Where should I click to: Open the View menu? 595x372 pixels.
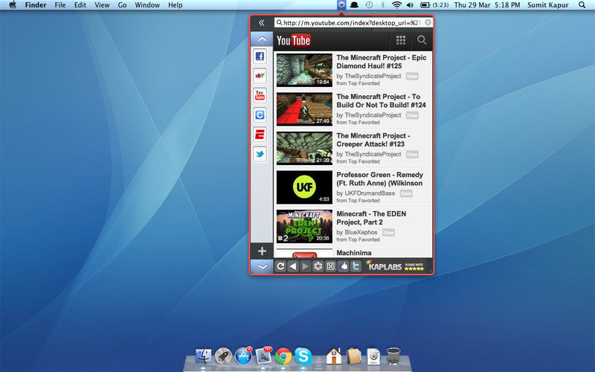click(102, 5)
